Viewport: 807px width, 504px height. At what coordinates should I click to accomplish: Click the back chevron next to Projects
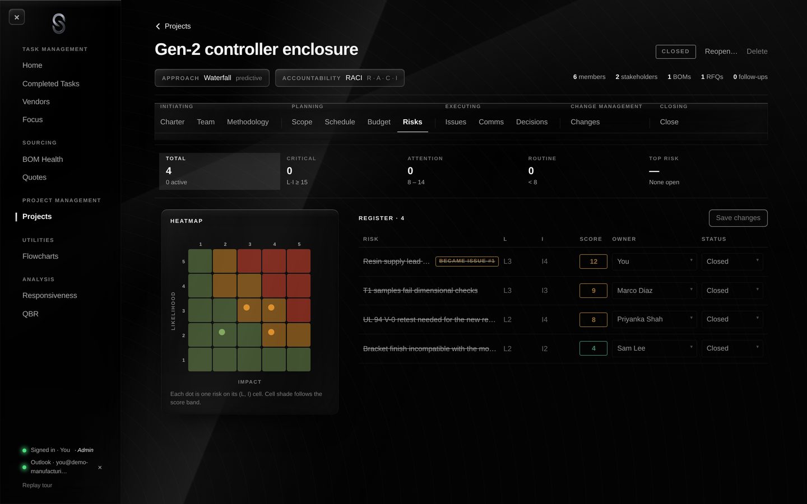158,26
